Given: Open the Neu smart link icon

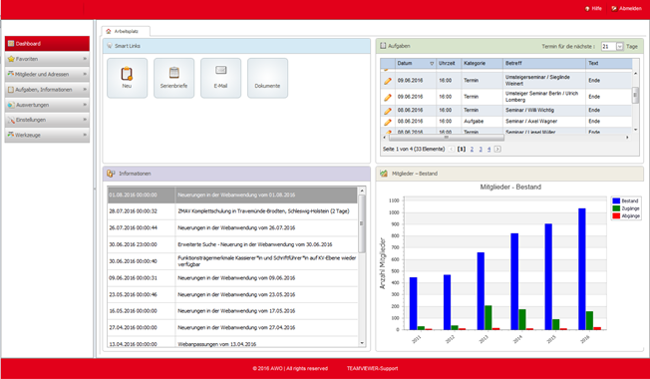Looking at the screenshot, I should coord(127,74).
